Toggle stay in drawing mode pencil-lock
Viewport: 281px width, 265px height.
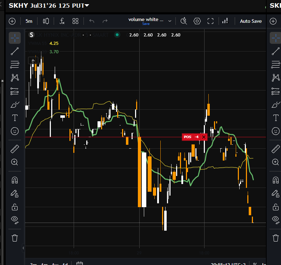tap(15, 193)
